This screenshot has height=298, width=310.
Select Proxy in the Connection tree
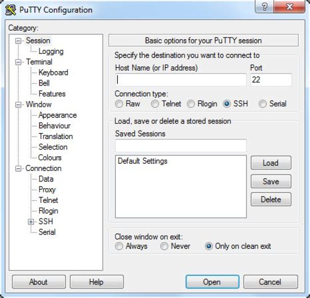coord(47,189)
